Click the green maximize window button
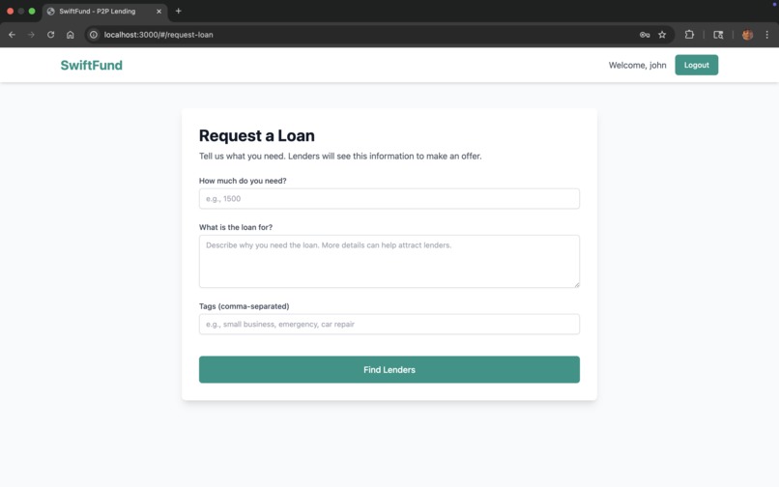 point(32,11)
